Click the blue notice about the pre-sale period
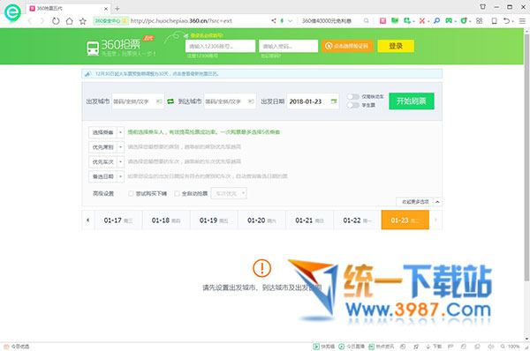The width and height of the screenshot is (530, 351). click(262, 73)
